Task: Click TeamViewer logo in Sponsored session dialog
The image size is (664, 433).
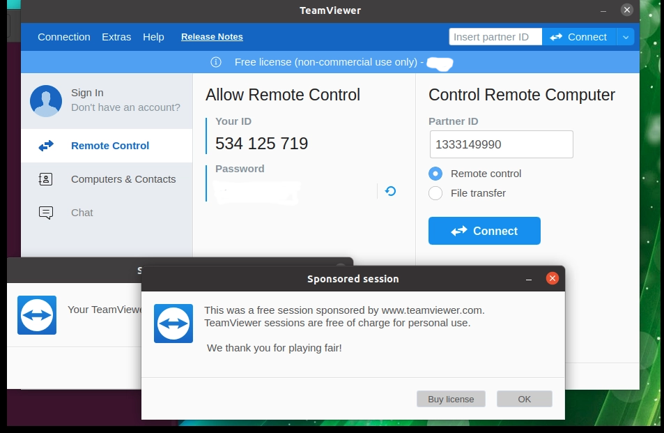Action: (173, 324)
